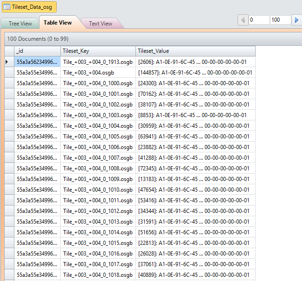Viewport: 302px width, 281px height.
Task: Switch to the Tree View tab
Action: point(20,24)
